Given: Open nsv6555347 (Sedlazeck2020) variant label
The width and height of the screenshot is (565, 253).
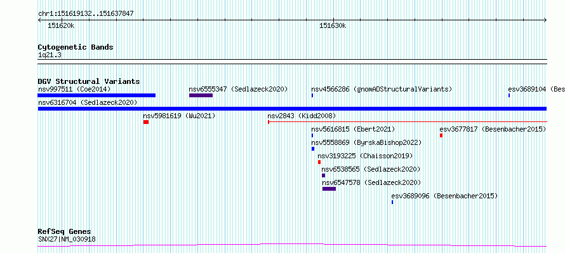Looking at the screenshot, I should click(238, 89).
